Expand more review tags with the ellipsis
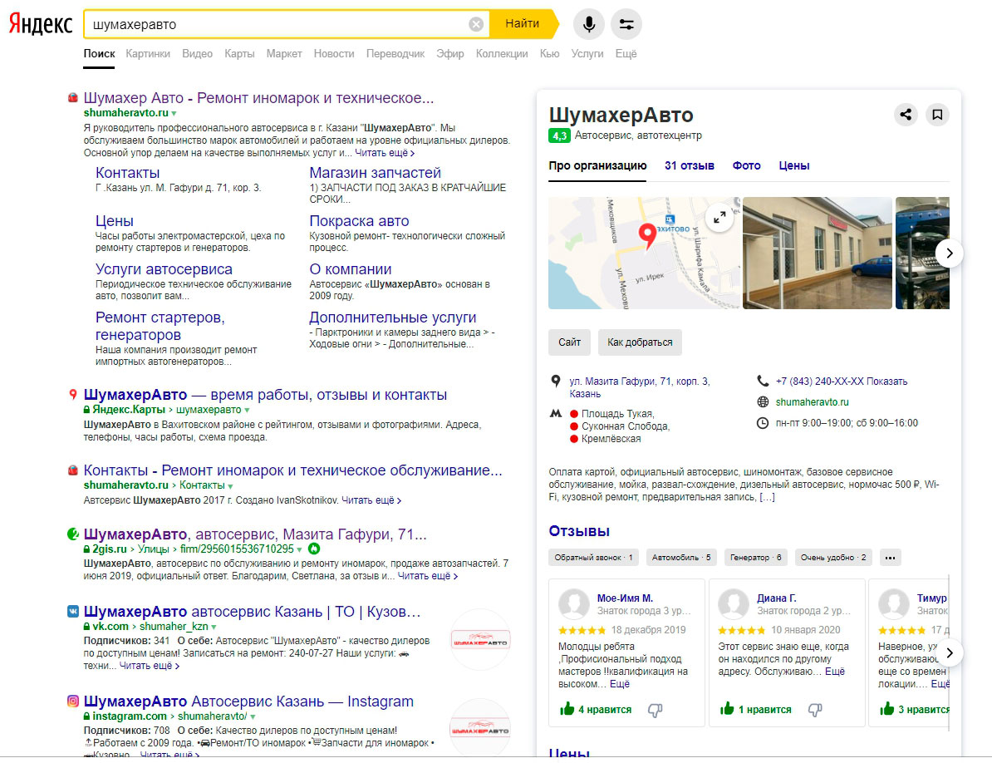The width and height of the screenshot is (992, 763). 890,558
